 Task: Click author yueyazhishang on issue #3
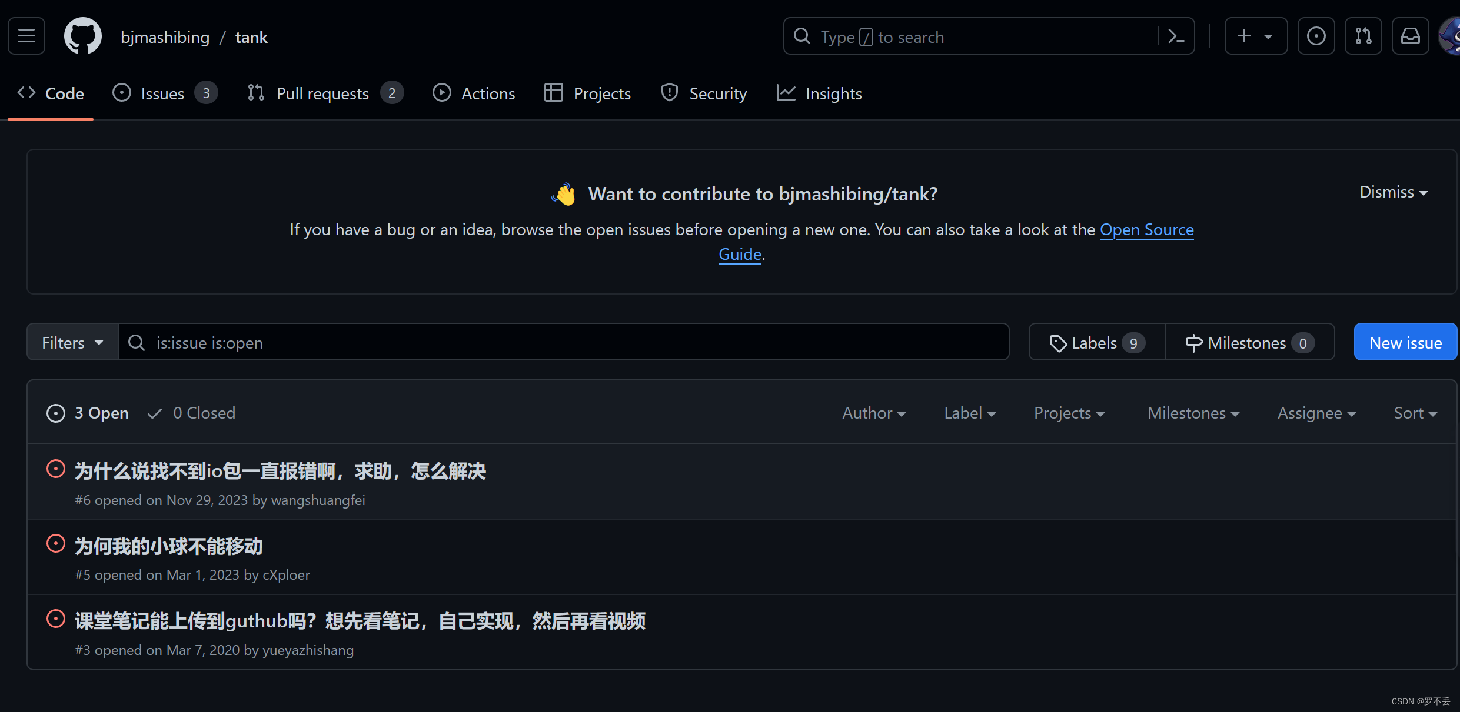(x=308, y=650)
